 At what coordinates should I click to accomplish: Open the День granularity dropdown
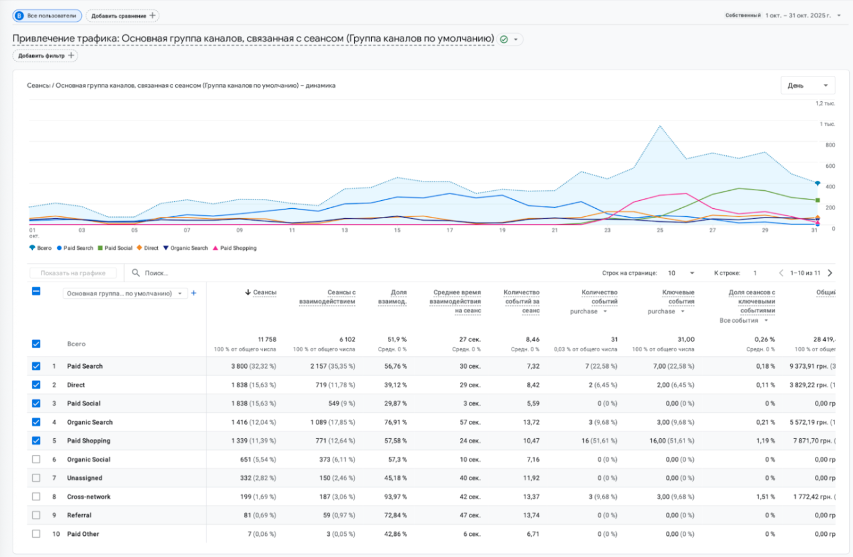click(807, 86)
